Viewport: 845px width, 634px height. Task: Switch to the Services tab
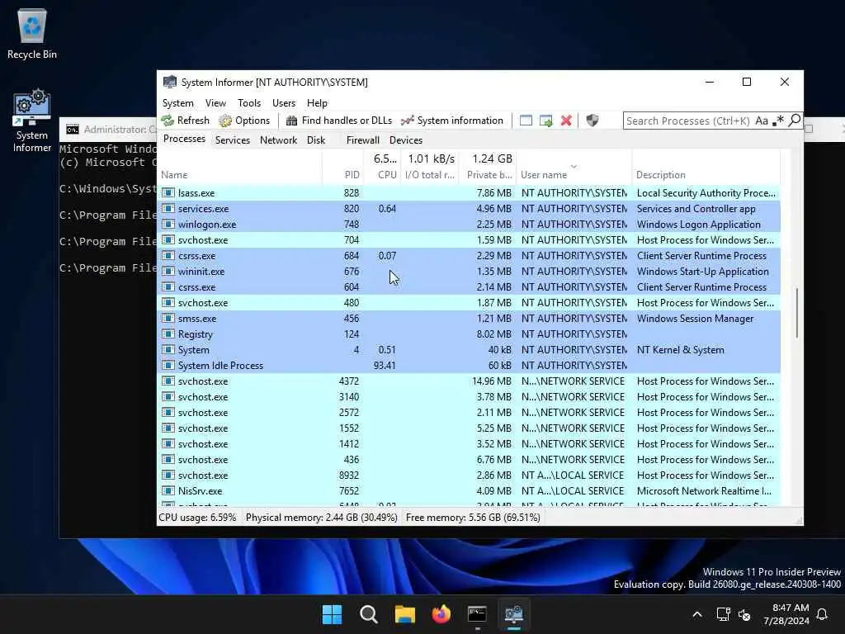click(x=232, y=140)
